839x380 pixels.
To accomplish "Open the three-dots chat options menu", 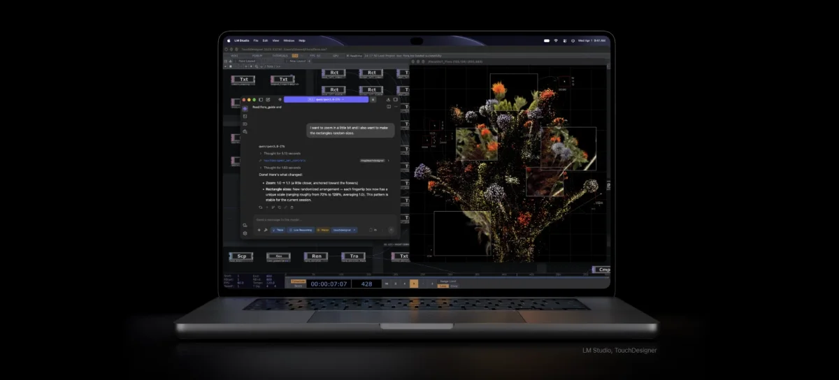I will pyautogui.click(x=396, y=107).
